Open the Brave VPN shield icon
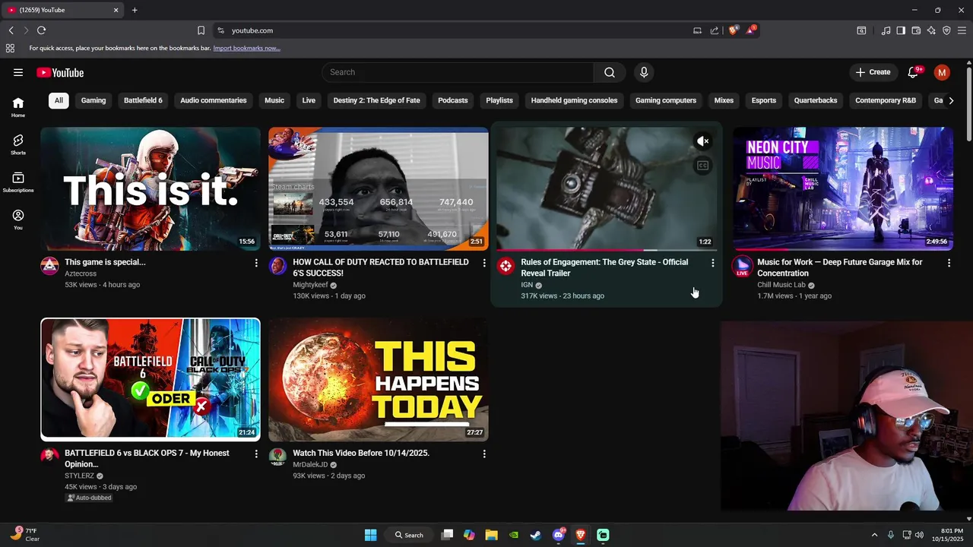This screenshot has width=973, height=547. coord(946,30)
